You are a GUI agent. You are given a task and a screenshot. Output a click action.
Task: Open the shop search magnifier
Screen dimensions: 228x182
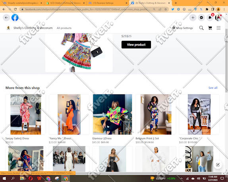[201, 28]
